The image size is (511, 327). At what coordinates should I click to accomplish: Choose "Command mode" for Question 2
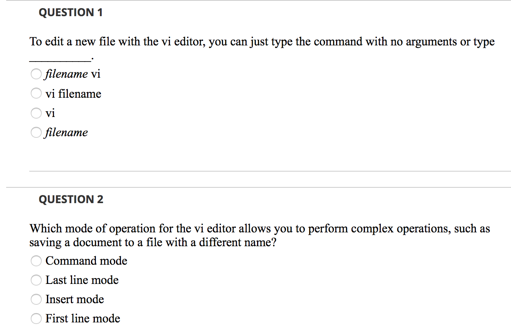(36, 261)
